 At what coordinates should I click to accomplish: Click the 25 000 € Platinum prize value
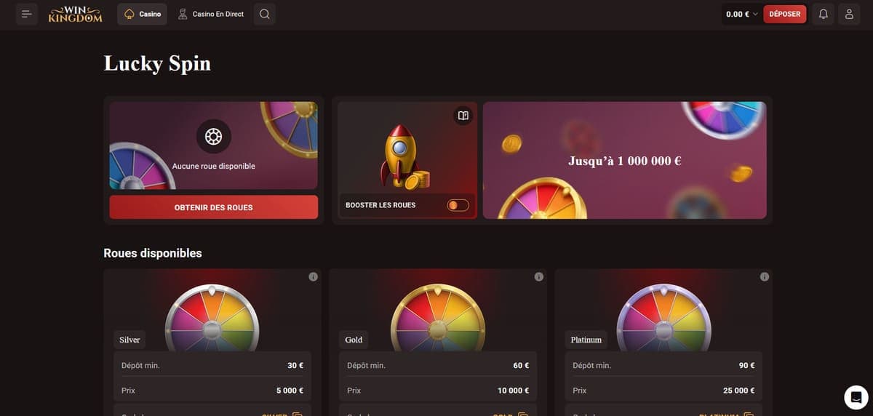click(x=739, y=391)
